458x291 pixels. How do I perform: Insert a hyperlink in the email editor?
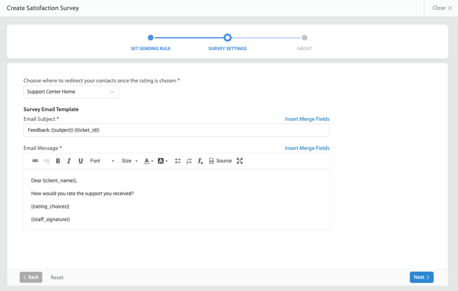pyautogui.click(x=35, y=161)
